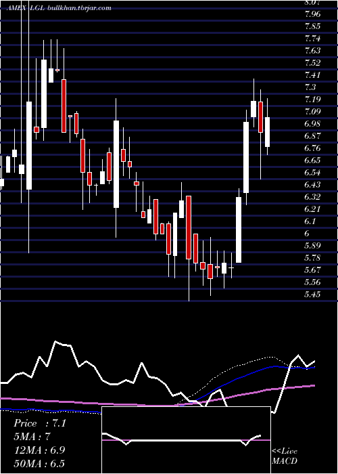338x474 pixels.
Task: Click the 7.09 price axis label
Action: (x=312, y=112)
